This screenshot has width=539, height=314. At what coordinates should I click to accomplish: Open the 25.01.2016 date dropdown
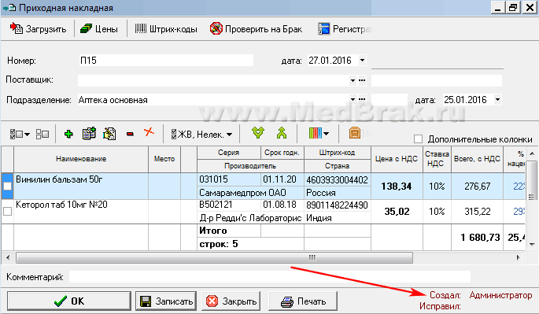pos(497,100)
